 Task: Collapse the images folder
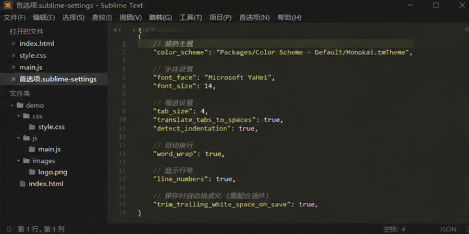(19, 161)
